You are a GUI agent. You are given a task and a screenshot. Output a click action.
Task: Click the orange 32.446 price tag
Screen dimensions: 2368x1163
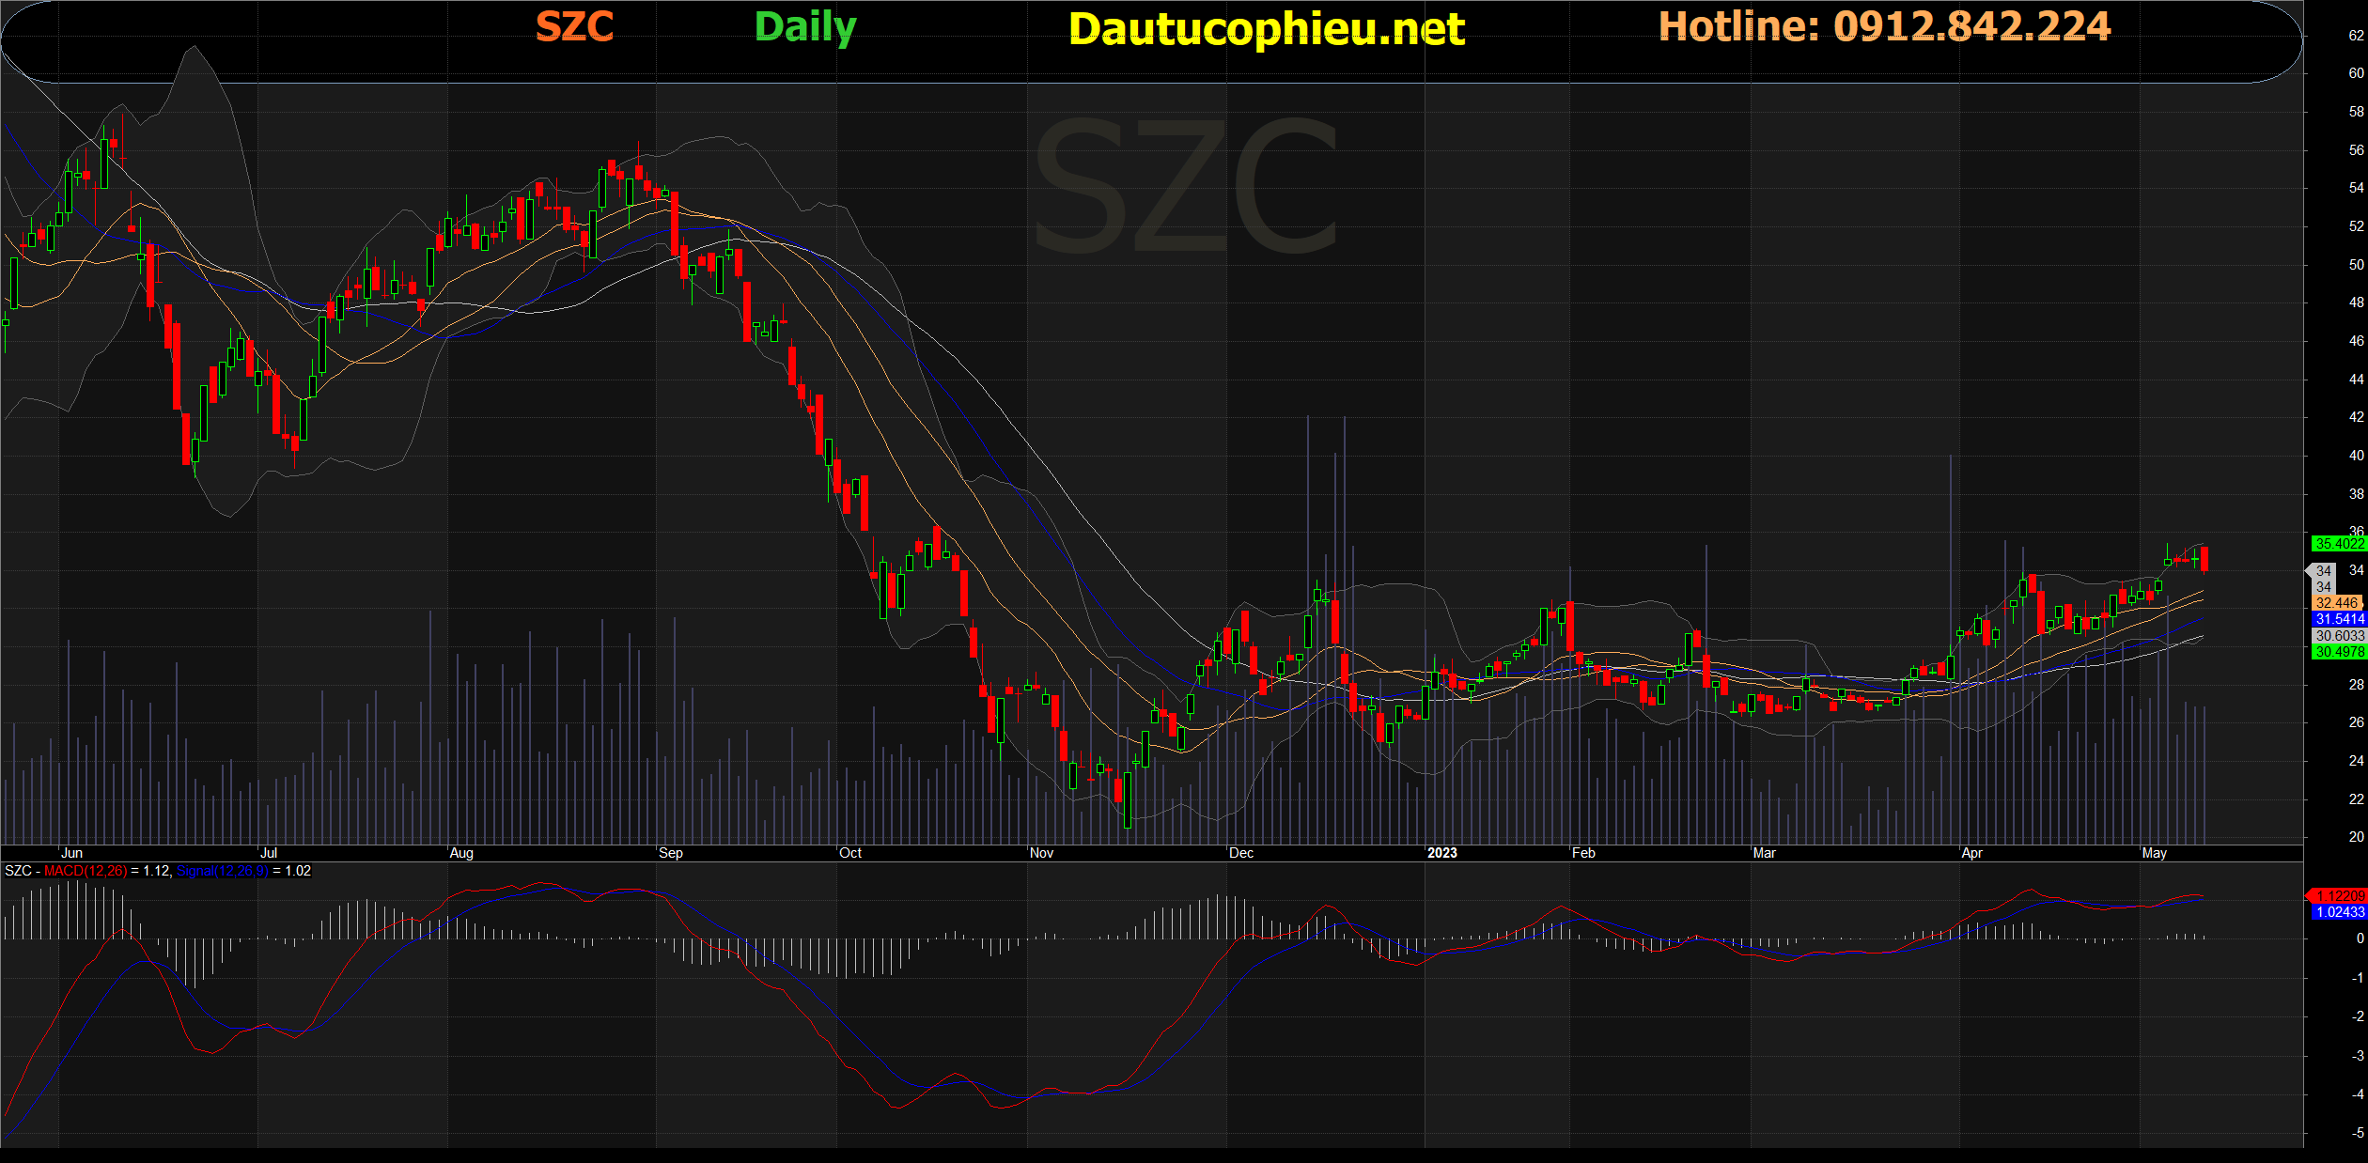click(2336, 603)
